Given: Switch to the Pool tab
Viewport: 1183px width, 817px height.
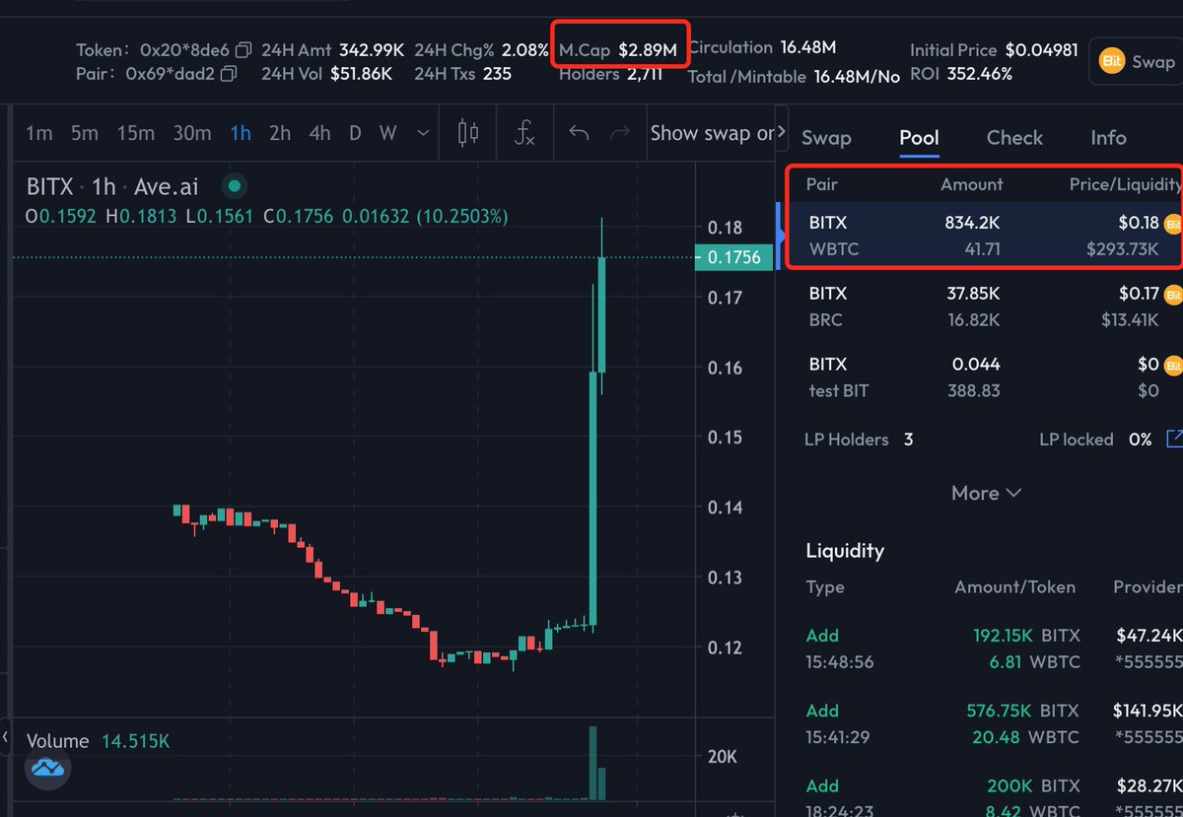Looking at the screenshot, I should pyautogui.click(x=919, y=138).
